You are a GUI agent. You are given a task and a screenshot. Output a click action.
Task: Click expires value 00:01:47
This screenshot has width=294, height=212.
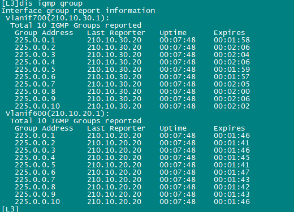[232, 172]
